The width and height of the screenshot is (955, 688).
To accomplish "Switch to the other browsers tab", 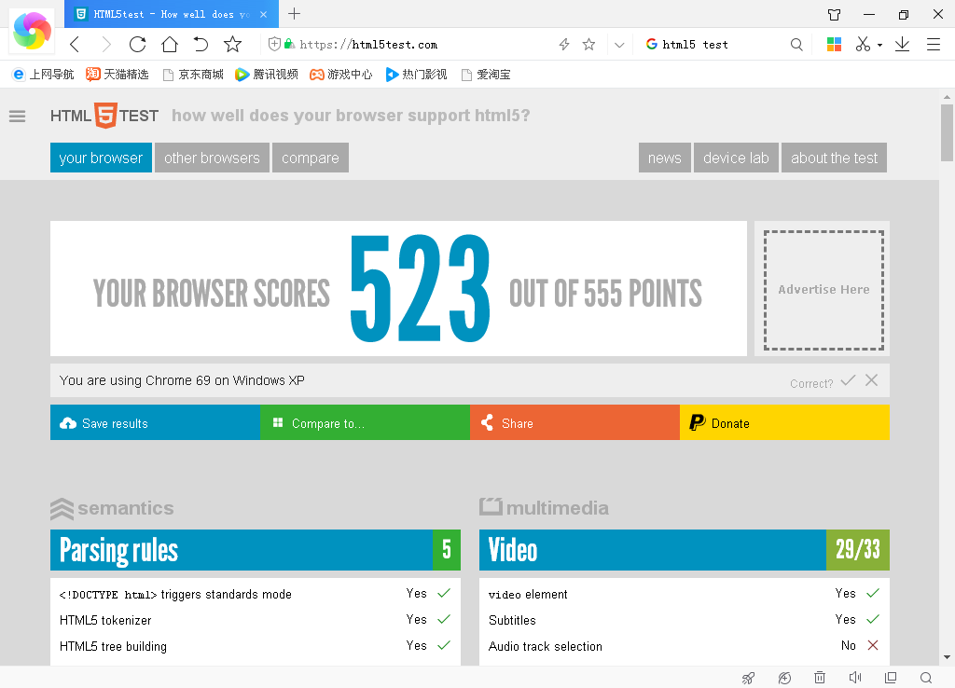I will click(212, 158).
